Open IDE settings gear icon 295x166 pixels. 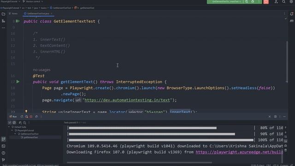tap(291, 2)
